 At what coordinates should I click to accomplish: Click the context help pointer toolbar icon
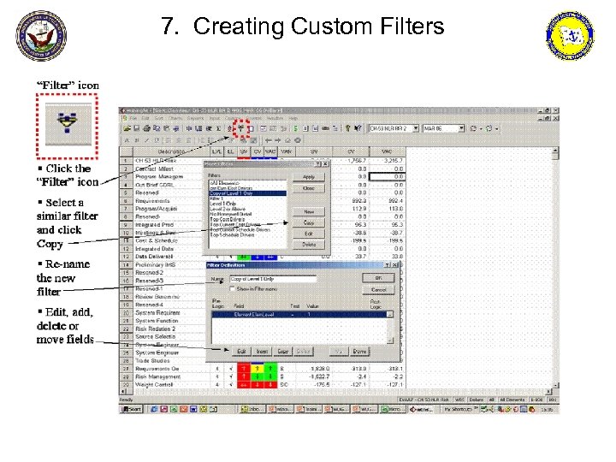point(358,128)
